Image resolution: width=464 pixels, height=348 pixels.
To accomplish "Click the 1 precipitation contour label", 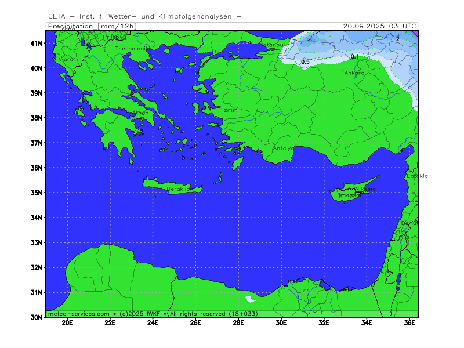I will pyautogui.click(x=334, y=48).
